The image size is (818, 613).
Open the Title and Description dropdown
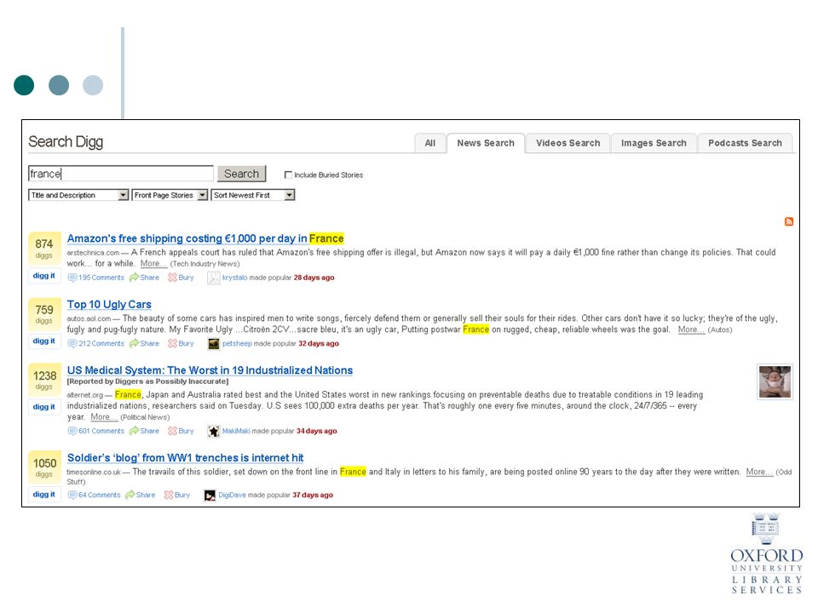78,195
